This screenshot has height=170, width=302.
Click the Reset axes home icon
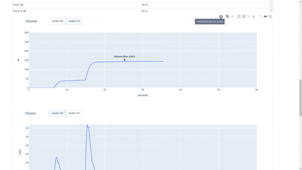(x=254, y=16)
